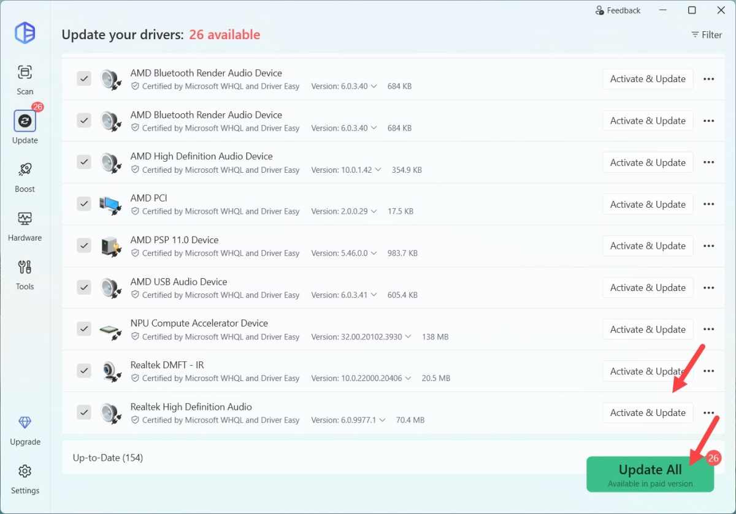This screenshot has width=736, height=514.
Task: Open more options for AMD PCI
Action: pyautogui.click(x=709, y=204)
